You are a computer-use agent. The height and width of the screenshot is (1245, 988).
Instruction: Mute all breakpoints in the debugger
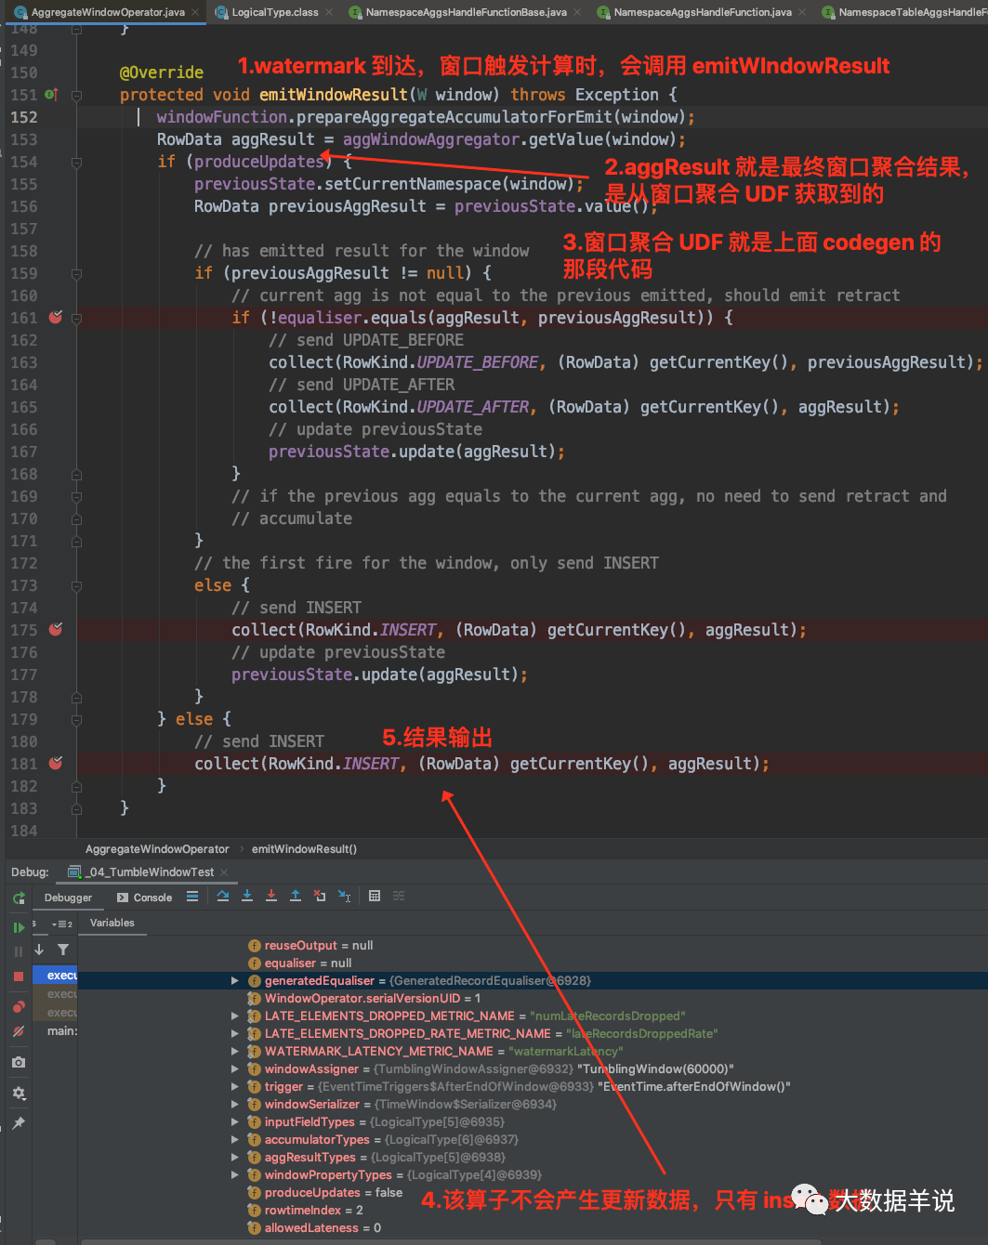19,1030
